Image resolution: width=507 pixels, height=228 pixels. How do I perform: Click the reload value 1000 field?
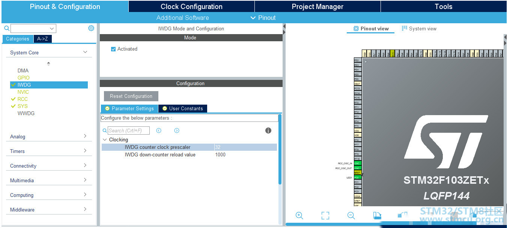click(245, 154)
